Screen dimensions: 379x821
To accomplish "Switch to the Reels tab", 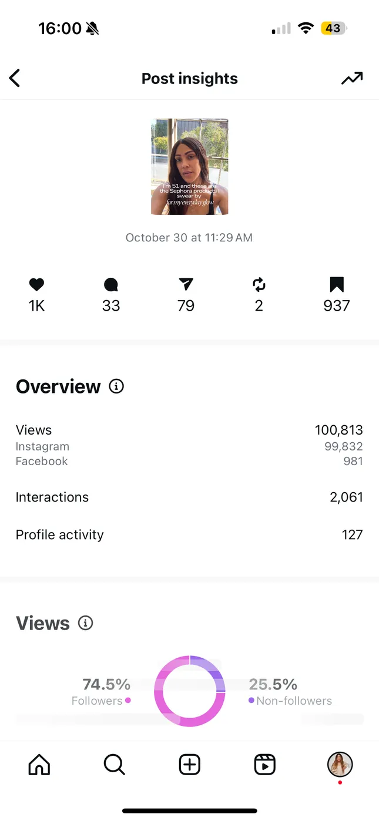I will (x=264, y=765).
